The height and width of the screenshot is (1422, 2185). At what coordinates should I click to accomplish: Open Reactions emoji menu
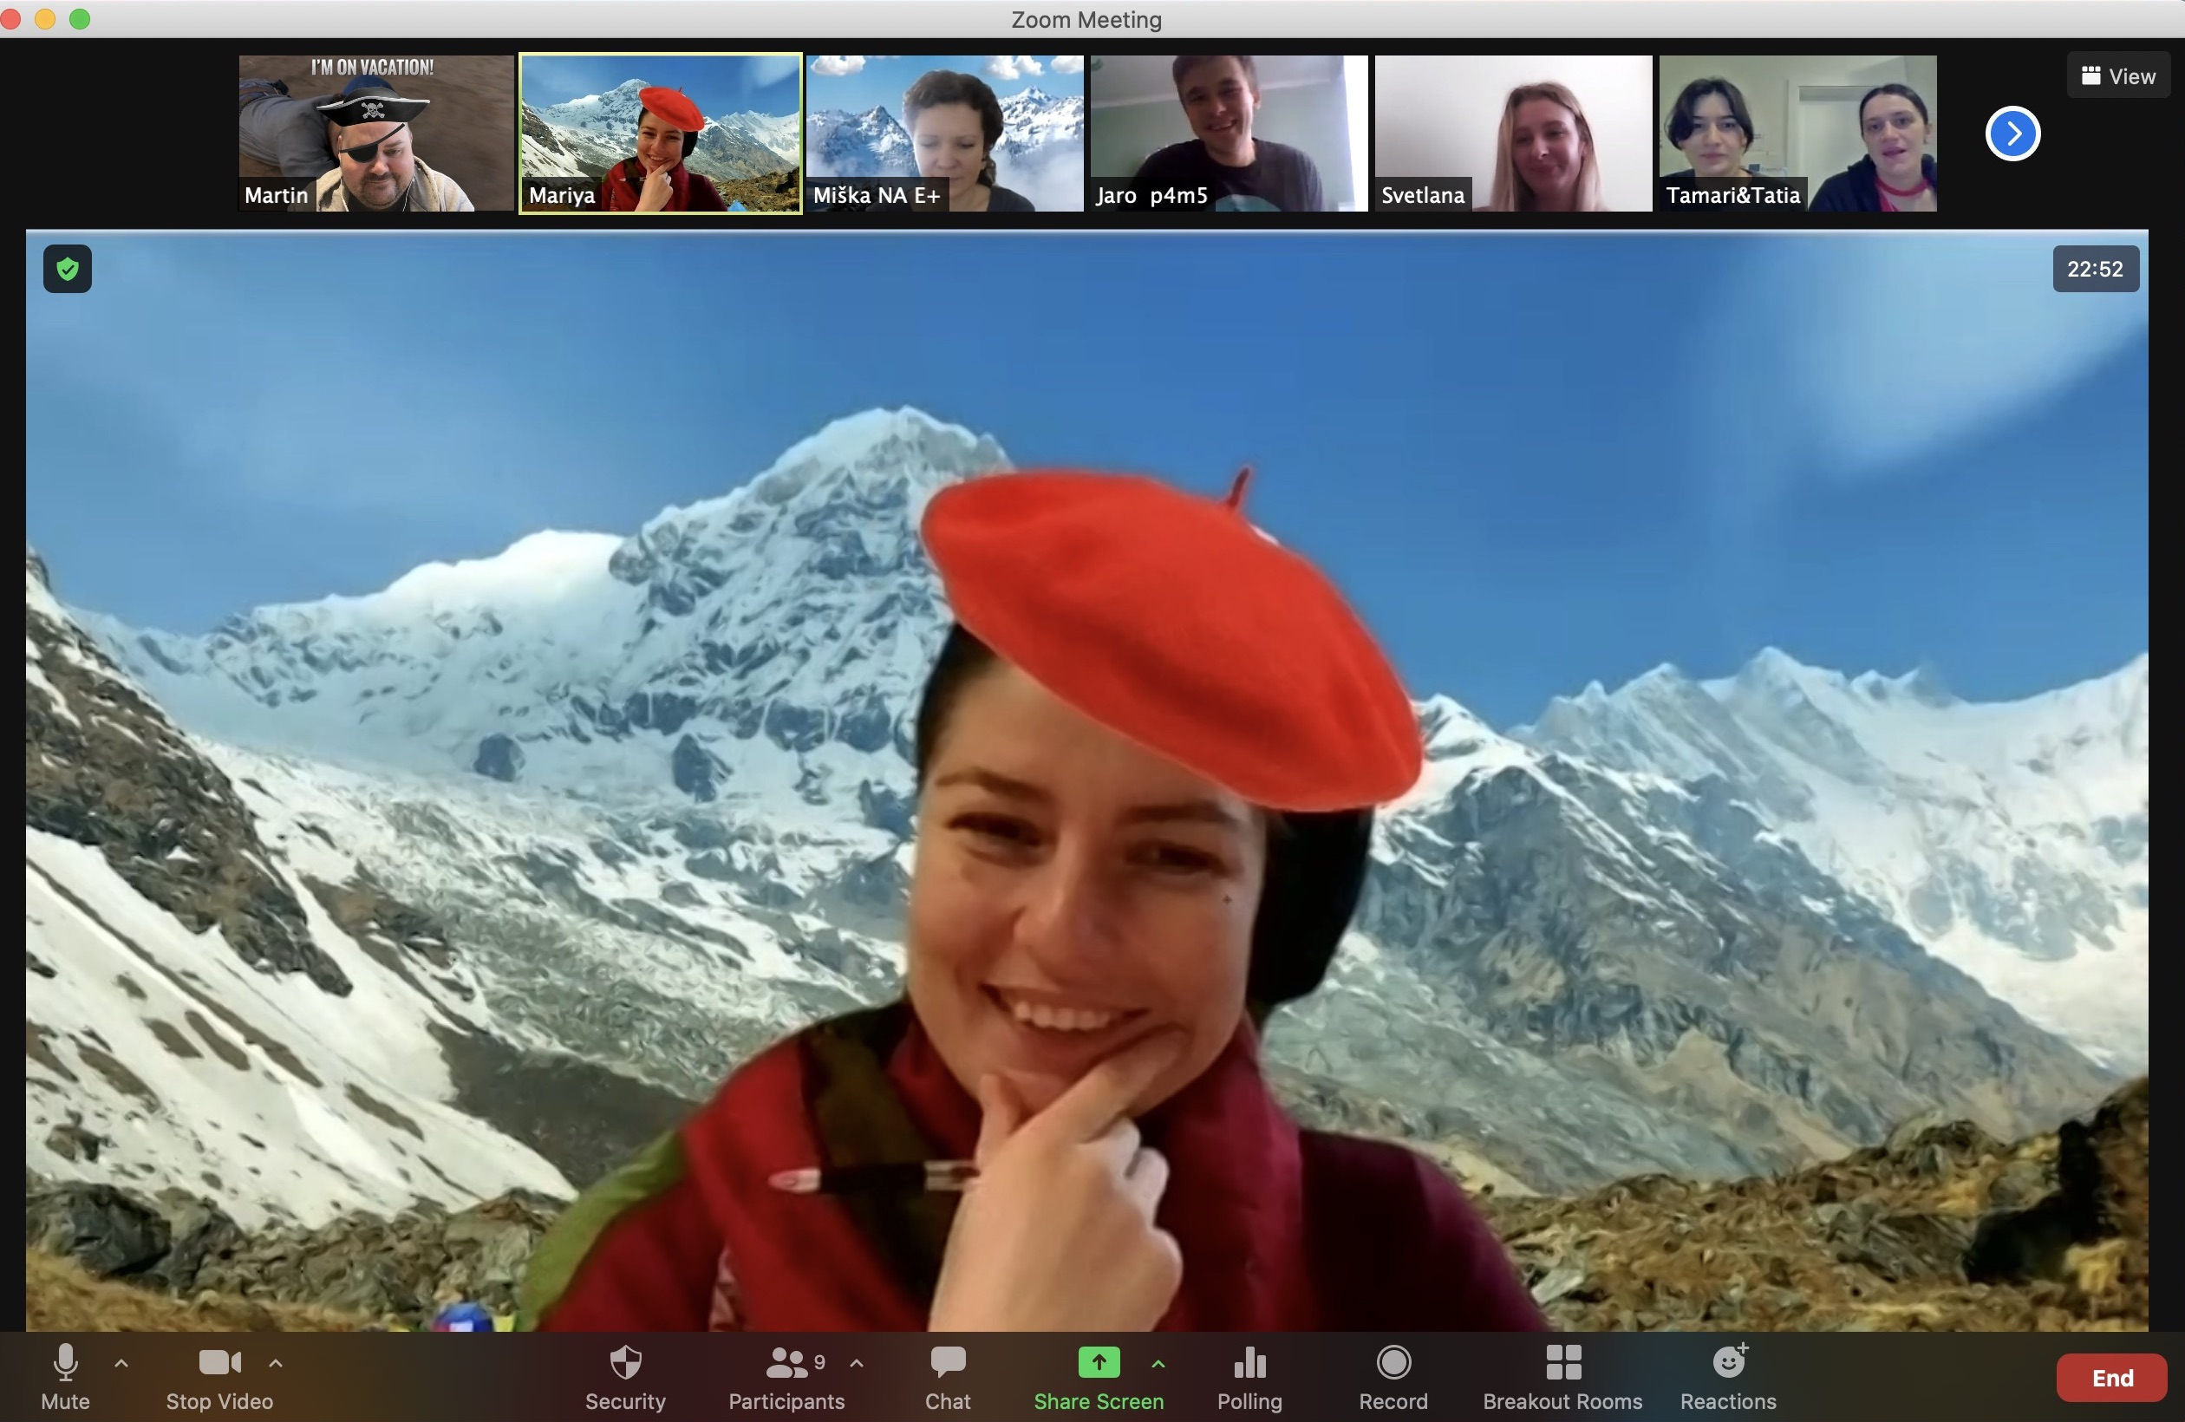[x=1729, y=1376]
